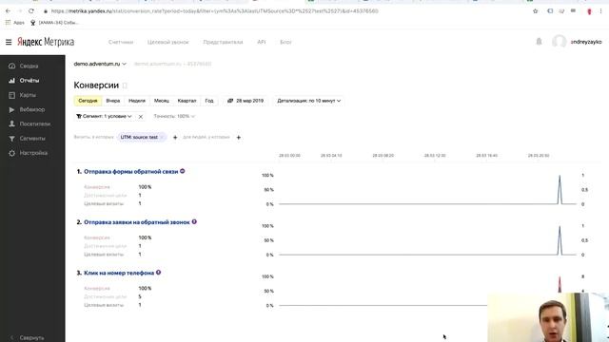
Task: Reload the page with the browser refresh icon
Action: point(31,11)
